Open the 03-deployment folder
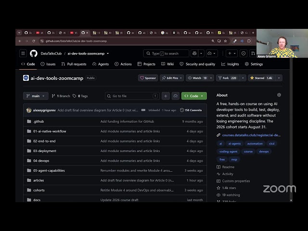The height and width of the screenshot is (231, 308). coord(45,151)
